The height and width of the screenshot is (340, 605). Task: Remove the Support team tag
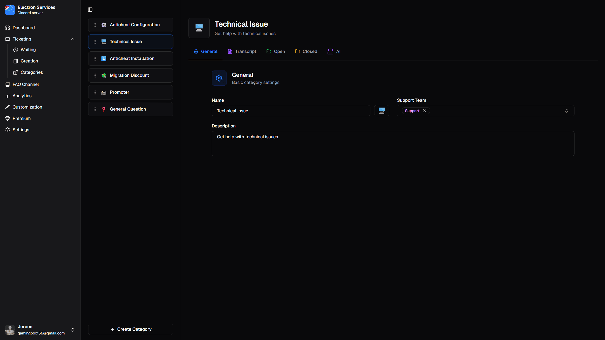[x=424, y=111]
